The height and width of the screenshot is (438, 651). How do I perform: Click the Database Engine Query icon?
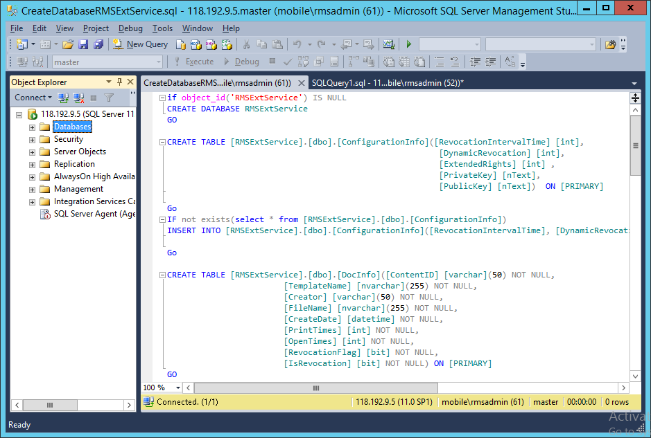181,44
